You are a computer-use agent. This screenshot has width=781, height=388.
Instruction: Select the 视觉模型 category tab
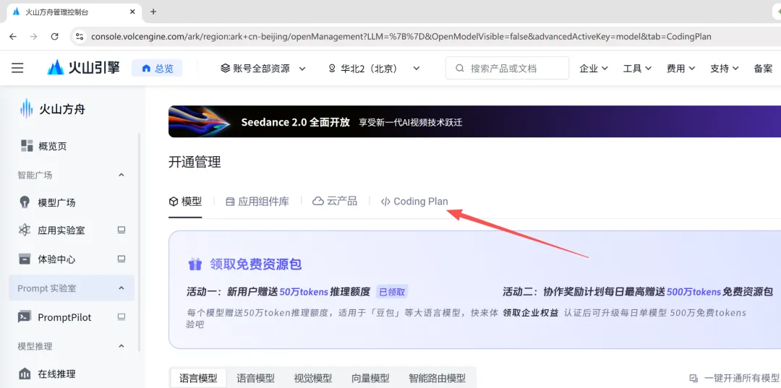click(313, 378)
